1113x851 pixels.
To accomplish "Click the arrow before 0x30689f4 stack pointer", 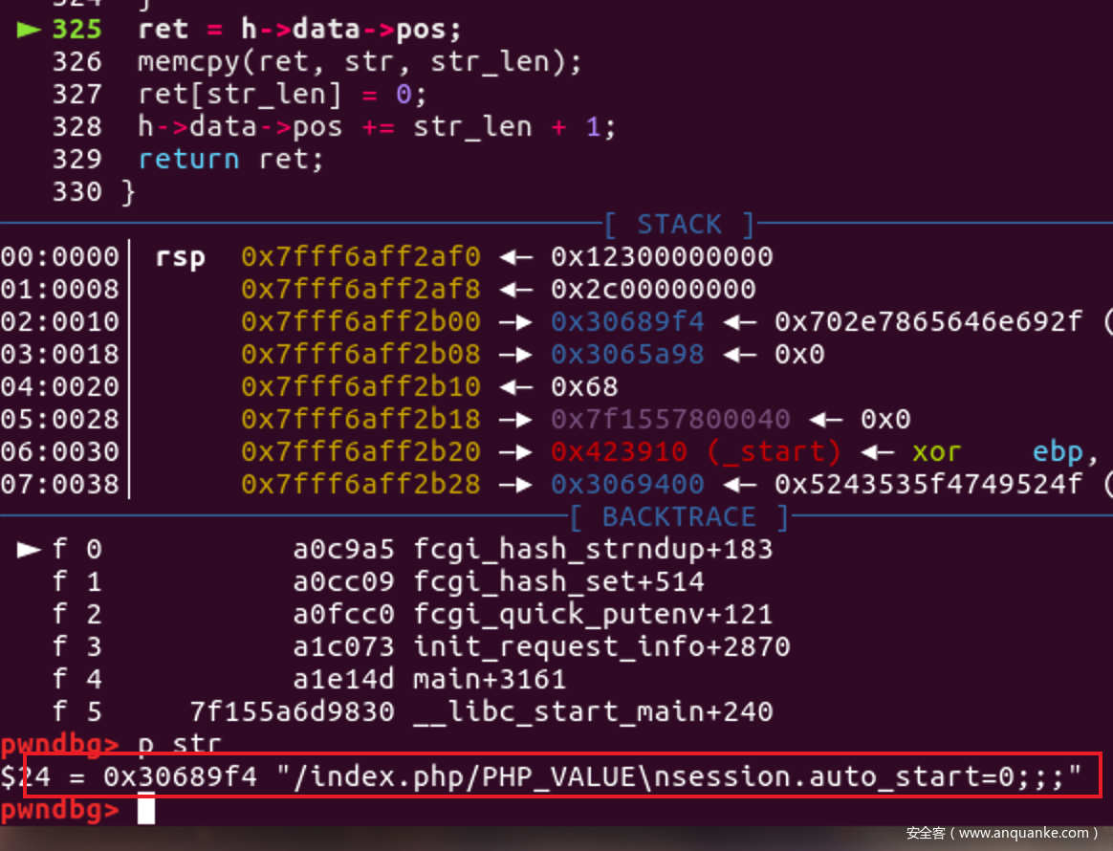I will [x=516, y=322].
